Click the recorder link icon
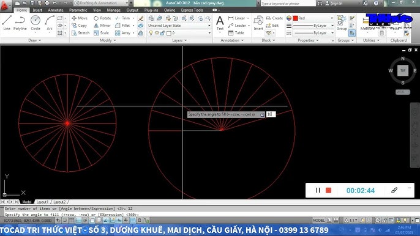 [x=394, y=190]
